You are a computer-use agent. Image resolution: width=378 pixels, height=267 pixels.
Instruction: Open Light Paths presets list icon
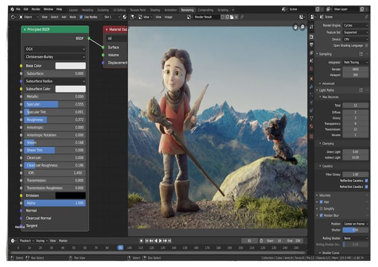[x=361, y=90]
